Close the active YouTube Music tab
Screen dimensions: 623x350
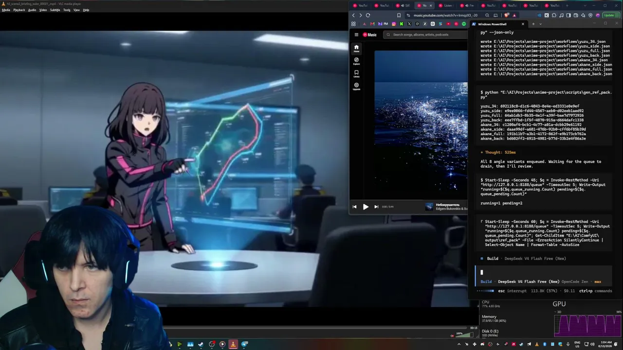(430, 5)
